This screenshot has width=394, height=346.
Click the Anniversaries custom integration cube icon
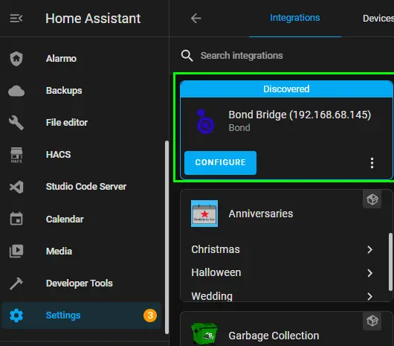(x=372, y=199)
